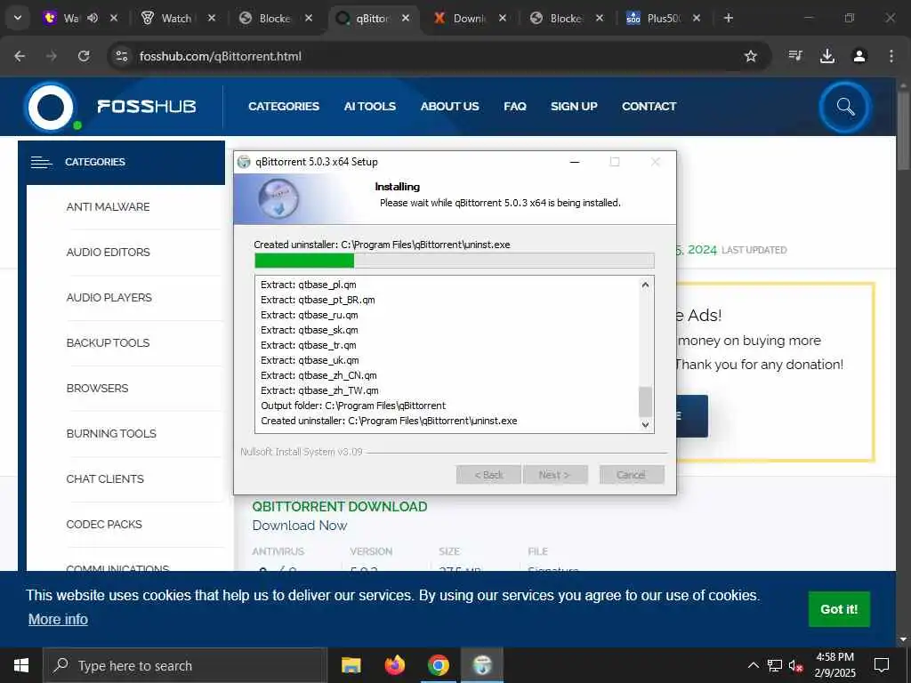
Task: Click the installer log scrollbar thumb
Action: (645, 402)
